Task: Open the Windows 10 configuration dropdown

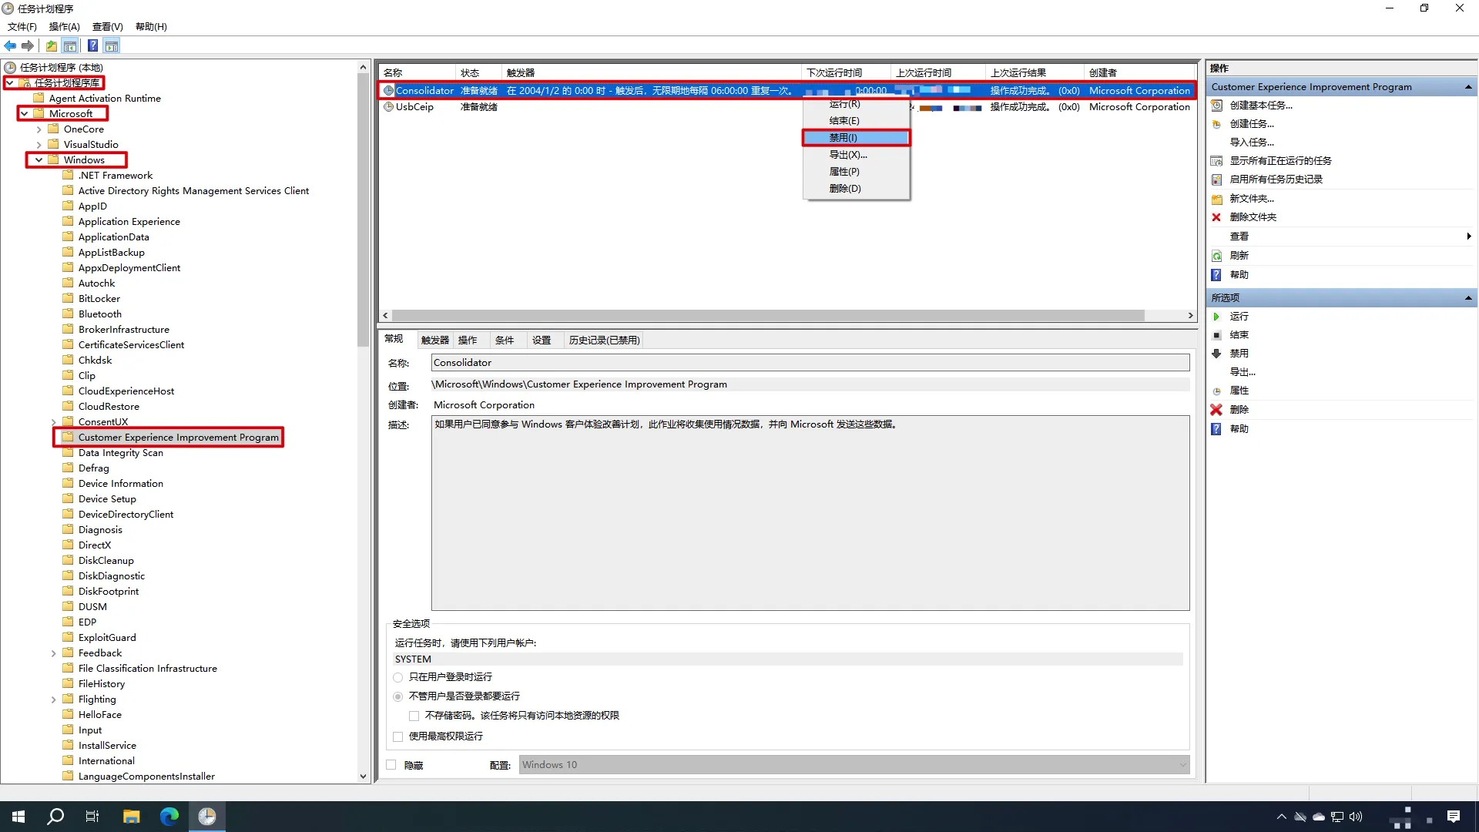Action: [854, 765]
